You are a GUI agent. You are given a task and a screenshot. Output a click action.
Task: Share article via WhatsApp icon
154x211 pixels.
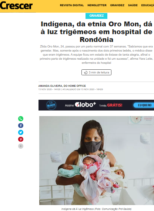tap(21, 119)
